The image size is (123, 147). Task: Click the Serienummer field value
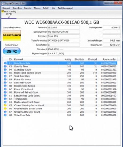click(x=64, y=32)
